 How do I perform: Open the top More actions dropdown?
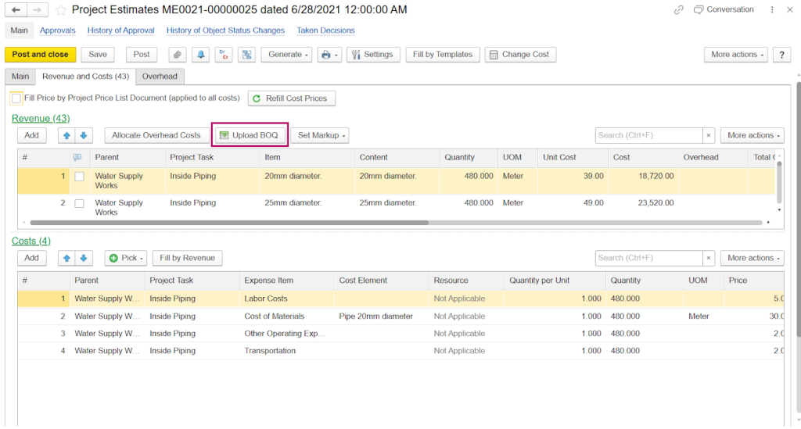click(735, 55)
